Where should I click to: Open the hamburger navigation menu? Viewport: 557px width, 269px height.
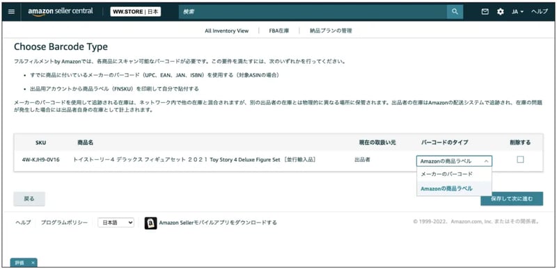11,12
